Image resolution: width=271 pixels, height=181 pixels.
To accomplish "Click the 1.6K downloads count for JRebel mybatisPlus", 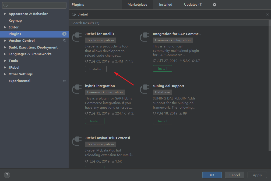I will click(x=117, y=161).
